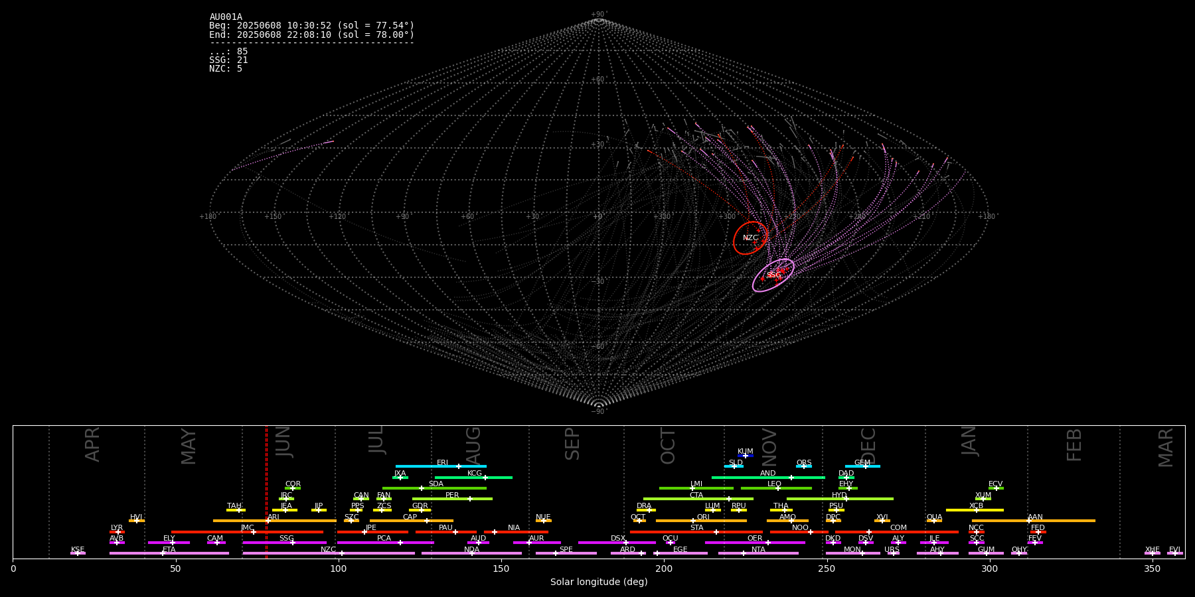Click the STA shower label
This screenshot has height=597, width=1195.
(x=696, y=528)
